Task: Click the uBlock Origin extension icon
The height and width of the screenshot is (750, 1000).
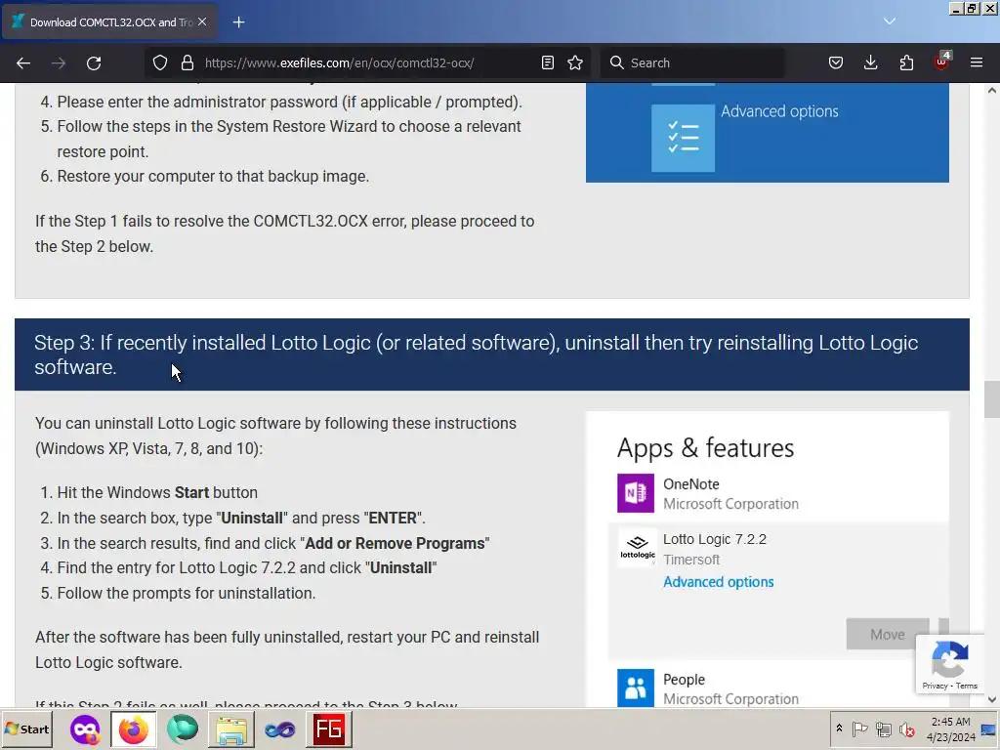Action: point(942,62)
